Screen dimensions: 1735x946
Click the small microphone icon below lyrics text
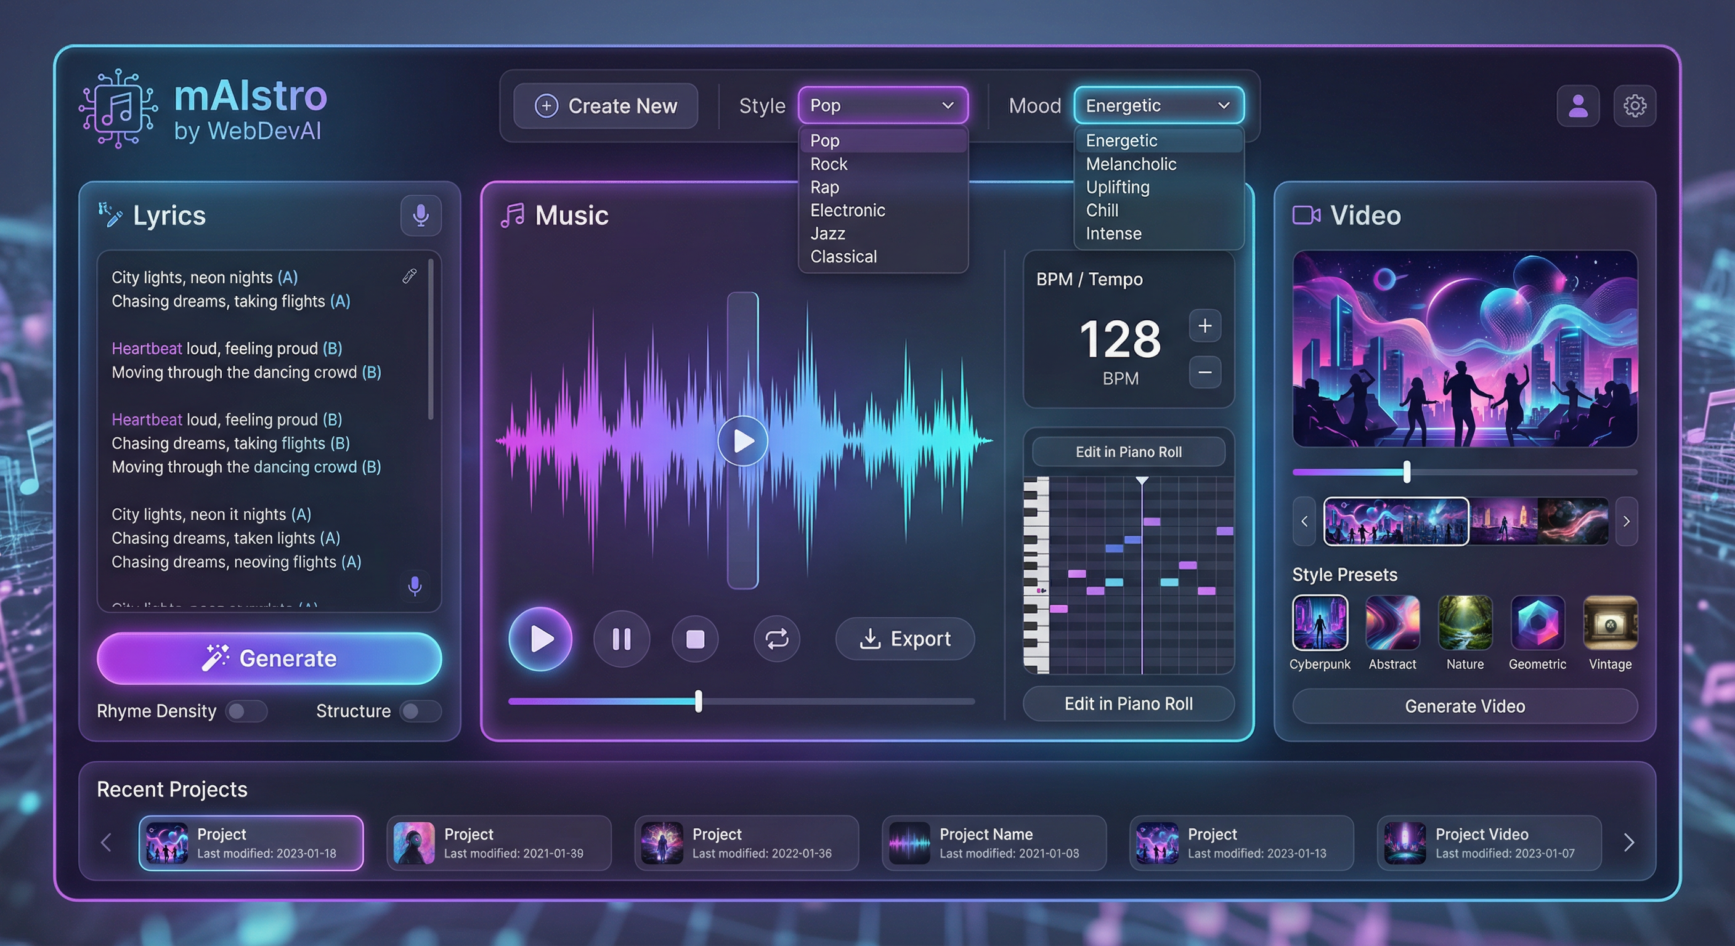pyautogui.click(x=415, y=586)
